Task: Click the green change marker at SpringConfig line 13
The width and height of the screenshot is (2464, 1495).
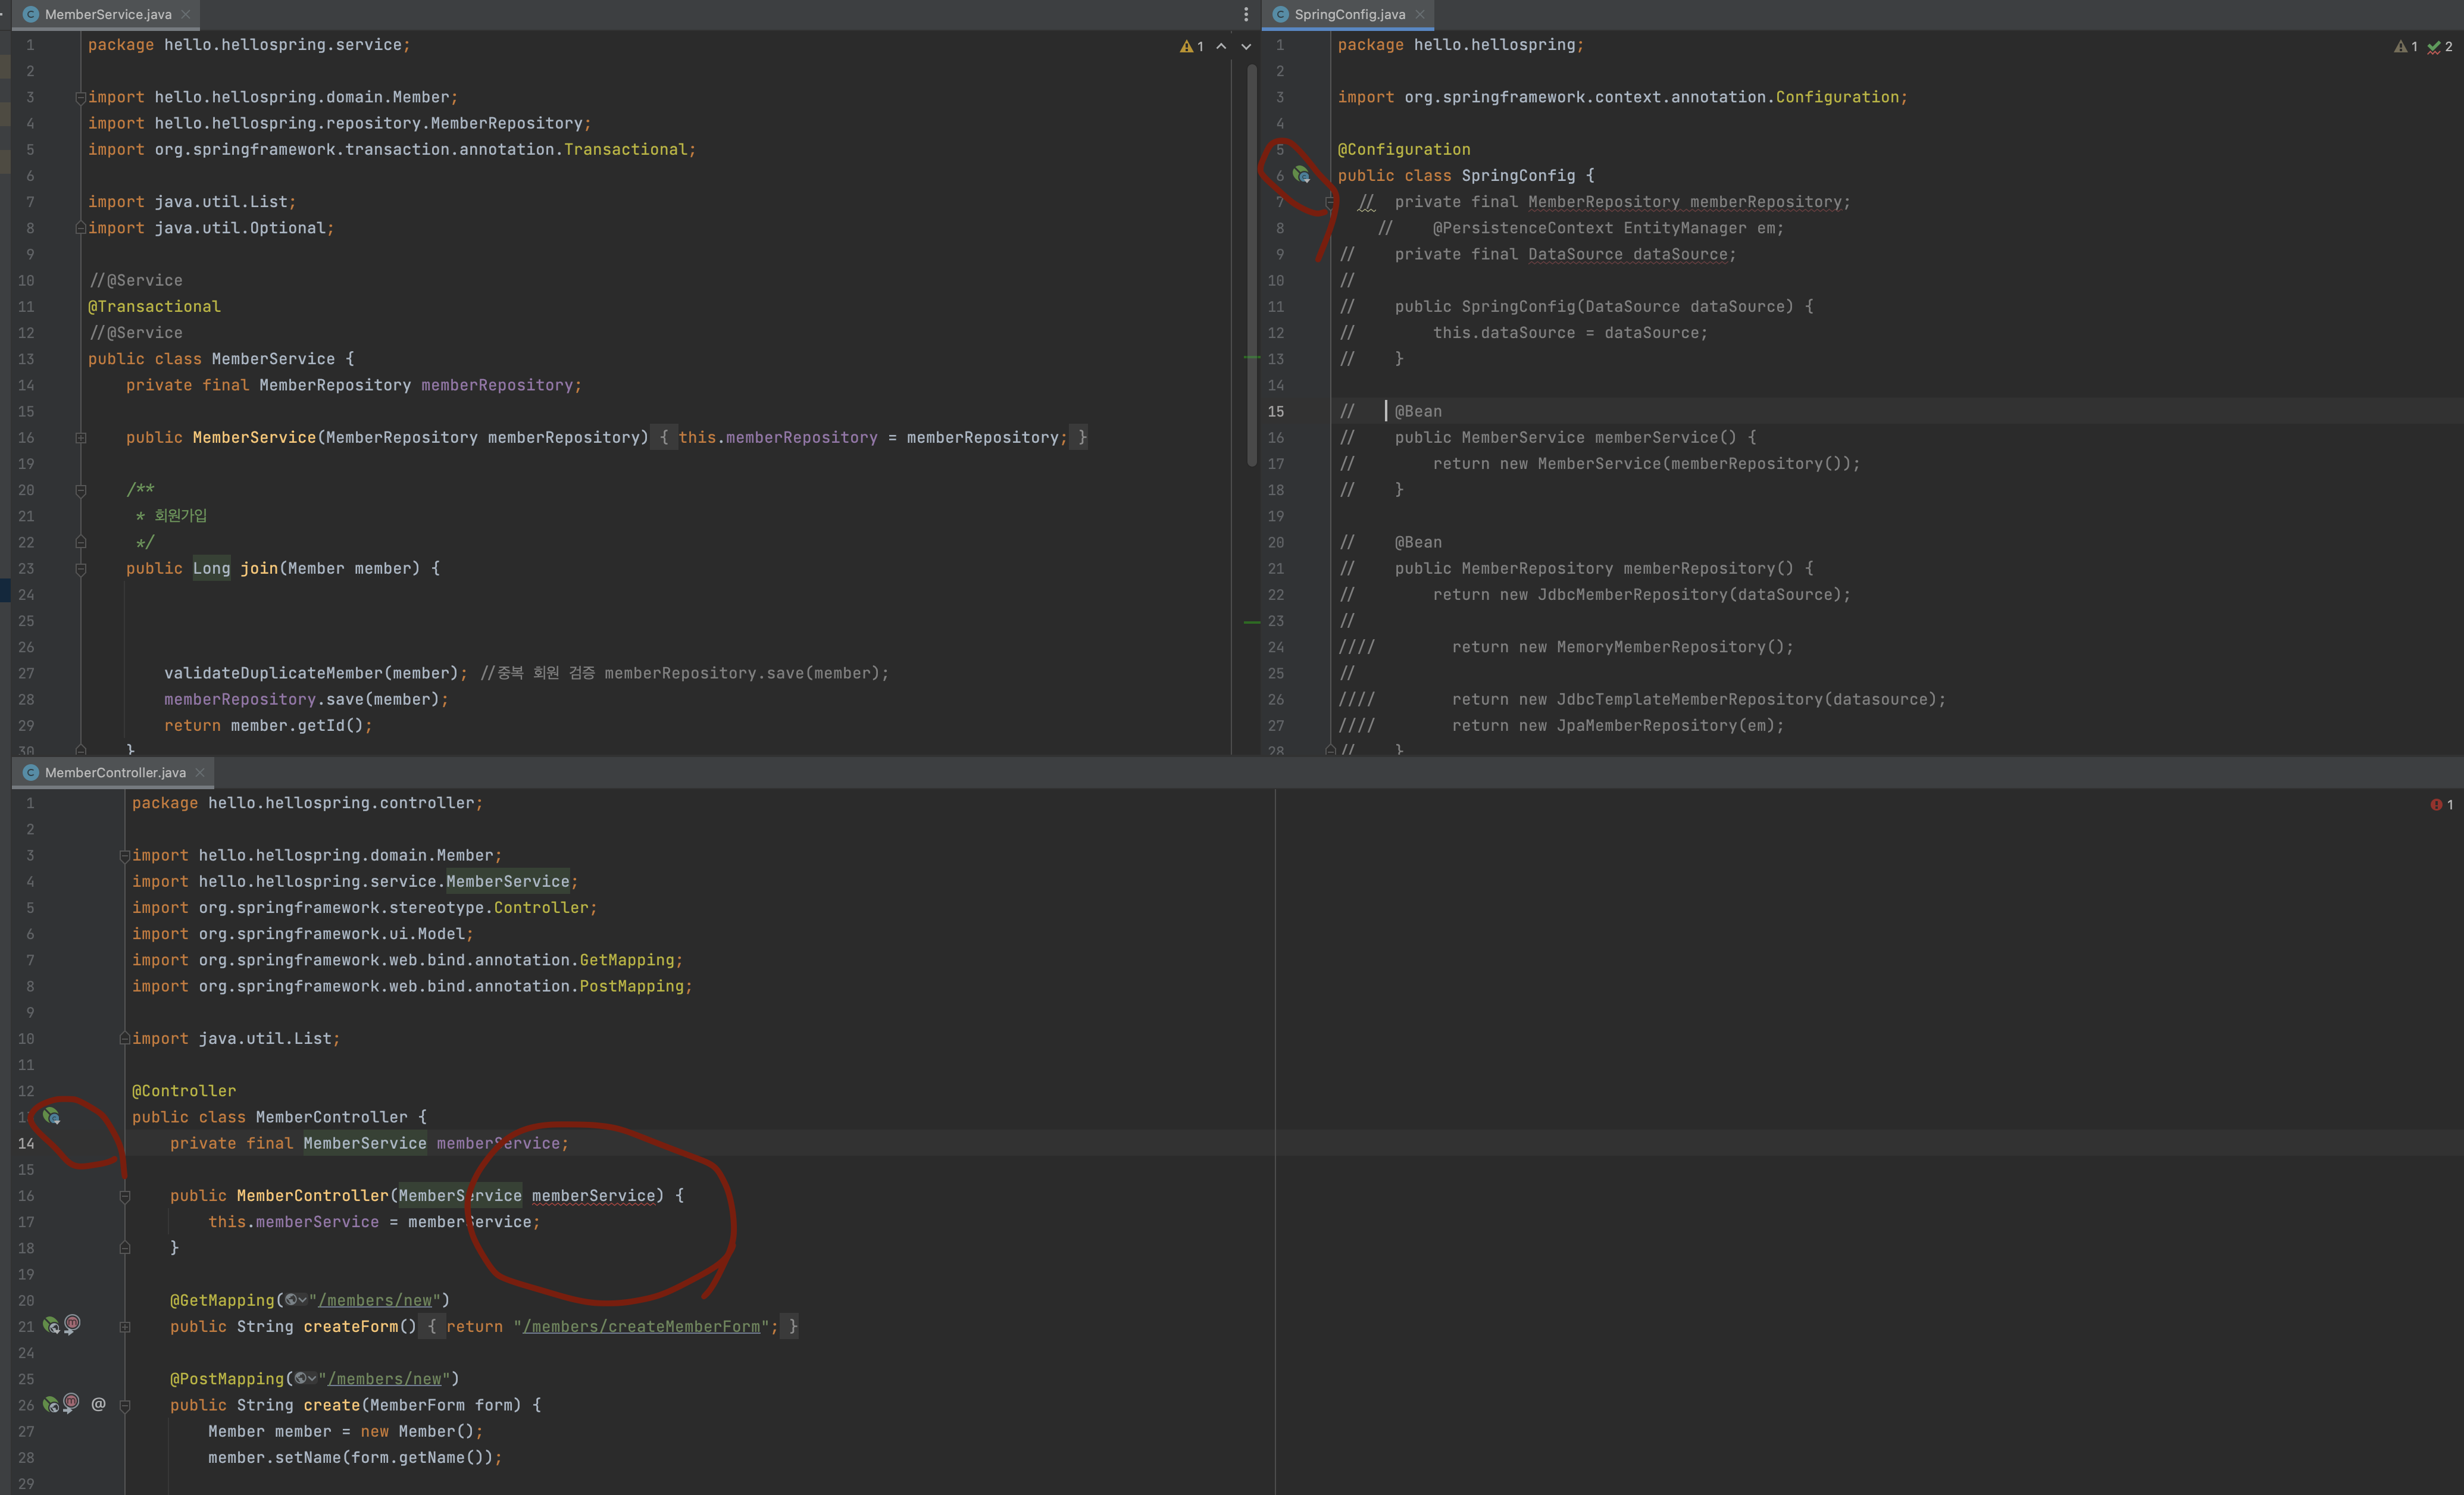Action: click(1251, 357)
